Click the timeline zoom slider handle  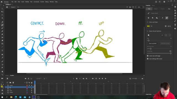[x=136, y=79]
